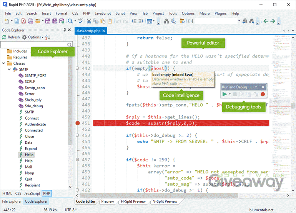Image resolution: width=296 pixels, height=213 pixels.
Task: Refresh the Code Explorer
Action: tap(11, 37)
